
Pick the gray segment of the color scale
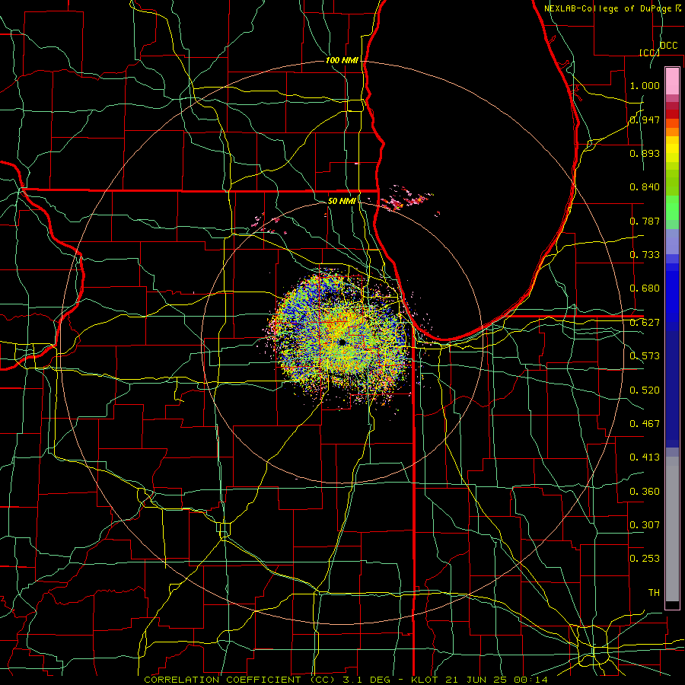point(672,529)
